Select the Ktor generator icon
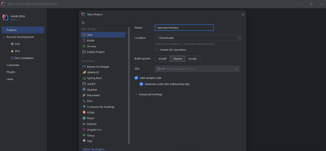This screenshot has height=151, width=326. click(84, 101)
